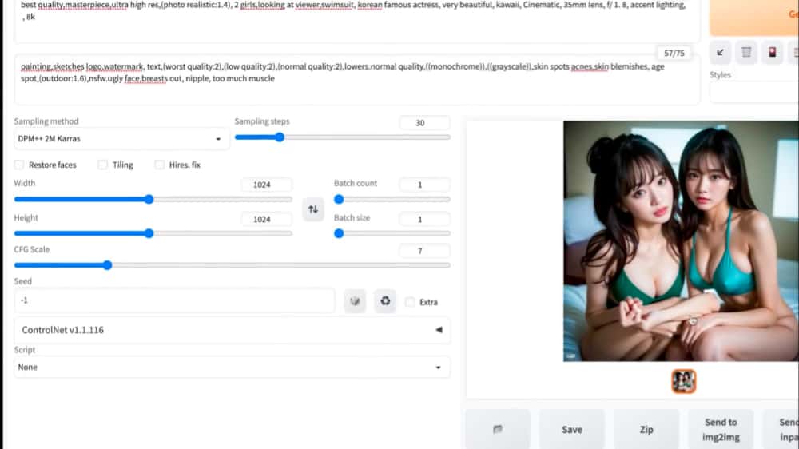Click the swap width and height button
The width and height of the screenshot is (799, 449).
click(x=313, y=209)
